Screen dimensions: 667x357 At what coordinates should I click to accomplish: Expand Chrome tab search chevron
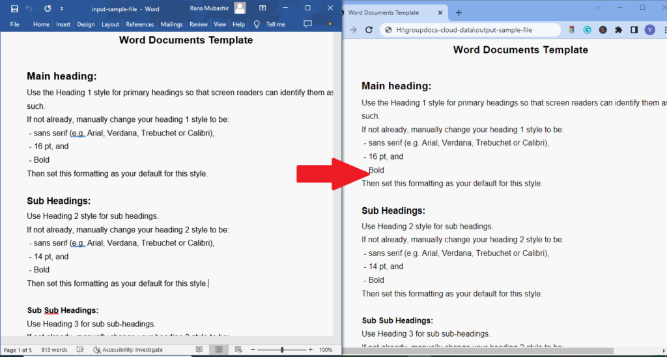coord(598,8)
